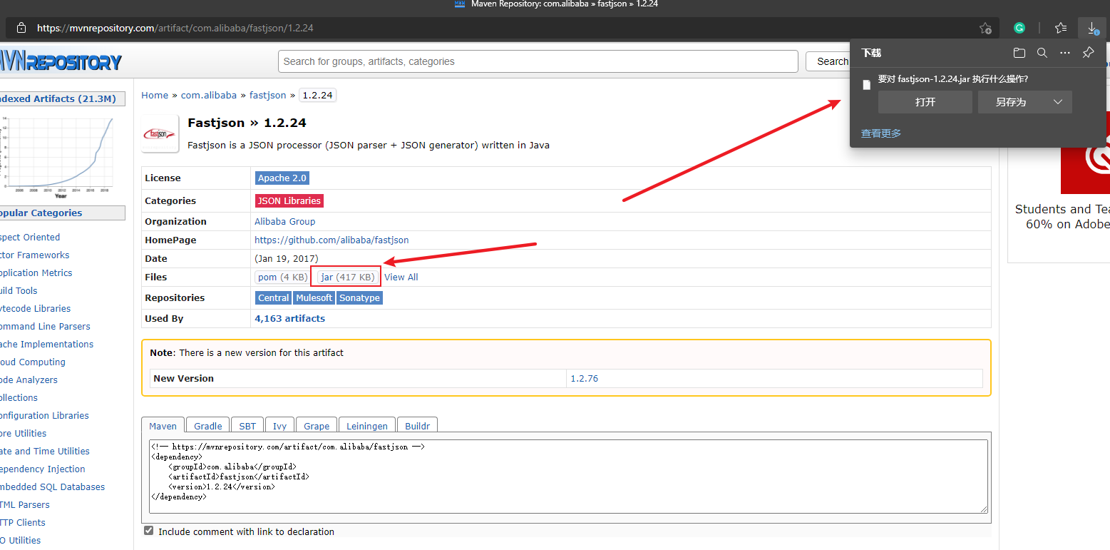Click 查看更多 (see more) link

(881, 133)
